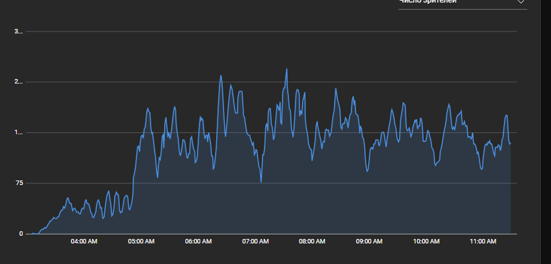Click the "3..." y-axis label
This screenshot has width=551, height=264.
pyautogui.click(x=19, y=31)
